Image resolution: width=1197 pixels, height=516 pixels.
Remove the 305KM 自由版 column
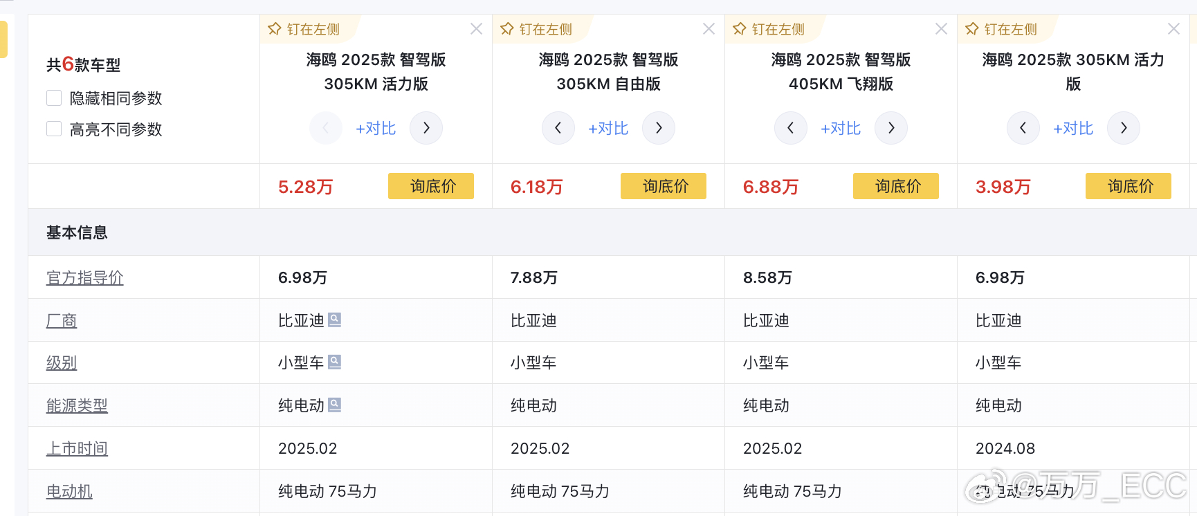click(709, 29)
